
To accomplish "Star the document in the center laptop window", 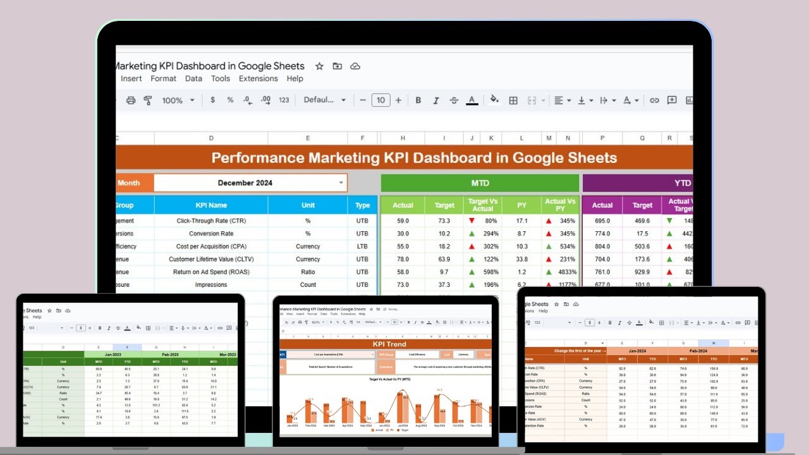I will point(370,309).
